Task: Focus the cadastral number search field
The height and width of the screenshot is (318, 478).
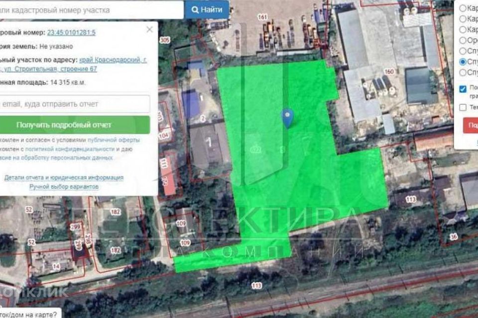Action: coord(90,9)
